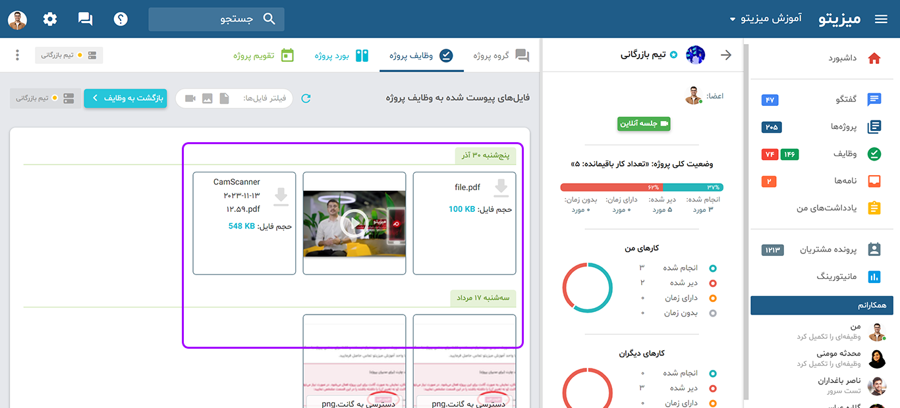900x408 pixels.
Task: Click the member avatar next to اعضا
Action: tap(694, 95)
